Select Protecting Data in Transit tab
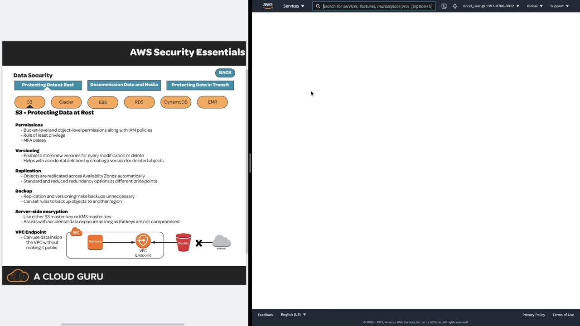The image size is (580, 326). 200,85
